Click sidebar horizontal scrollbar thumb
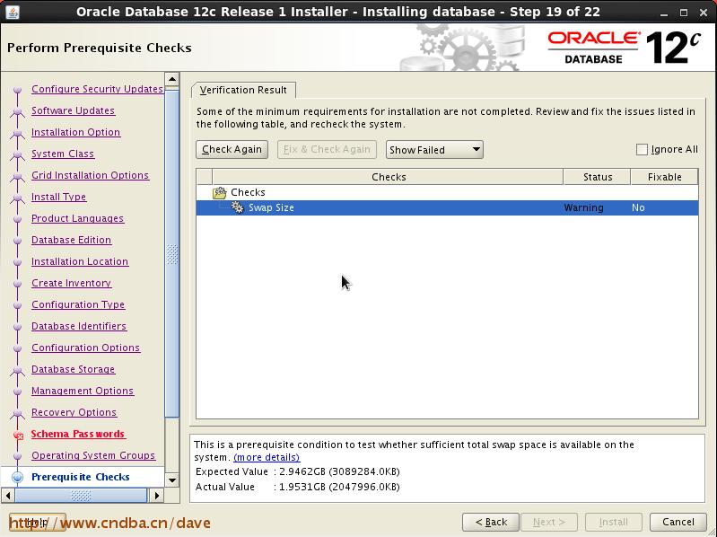This screenshot has height=537, width=717. [x=81, y=495]
